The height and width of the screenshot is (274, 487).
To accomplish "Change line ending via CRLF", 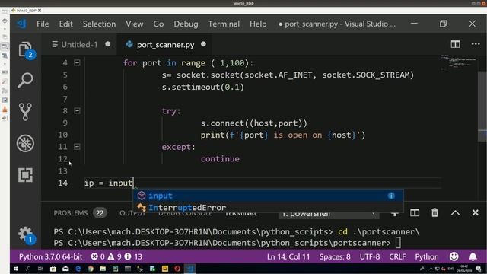I will (x=397, y=256).
